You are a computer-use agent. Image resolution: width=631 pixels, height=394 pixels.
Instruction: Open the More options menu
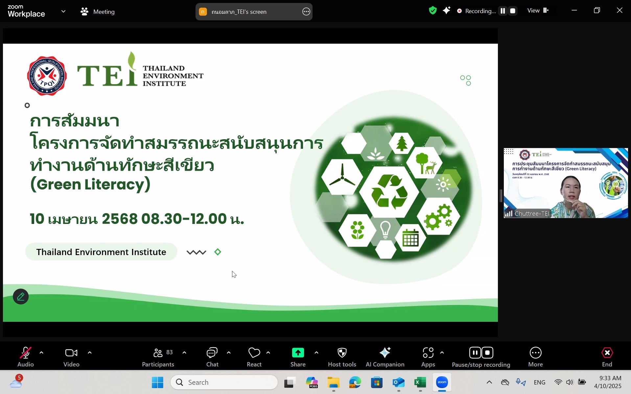pyautogui.click(x=535, y=357)
